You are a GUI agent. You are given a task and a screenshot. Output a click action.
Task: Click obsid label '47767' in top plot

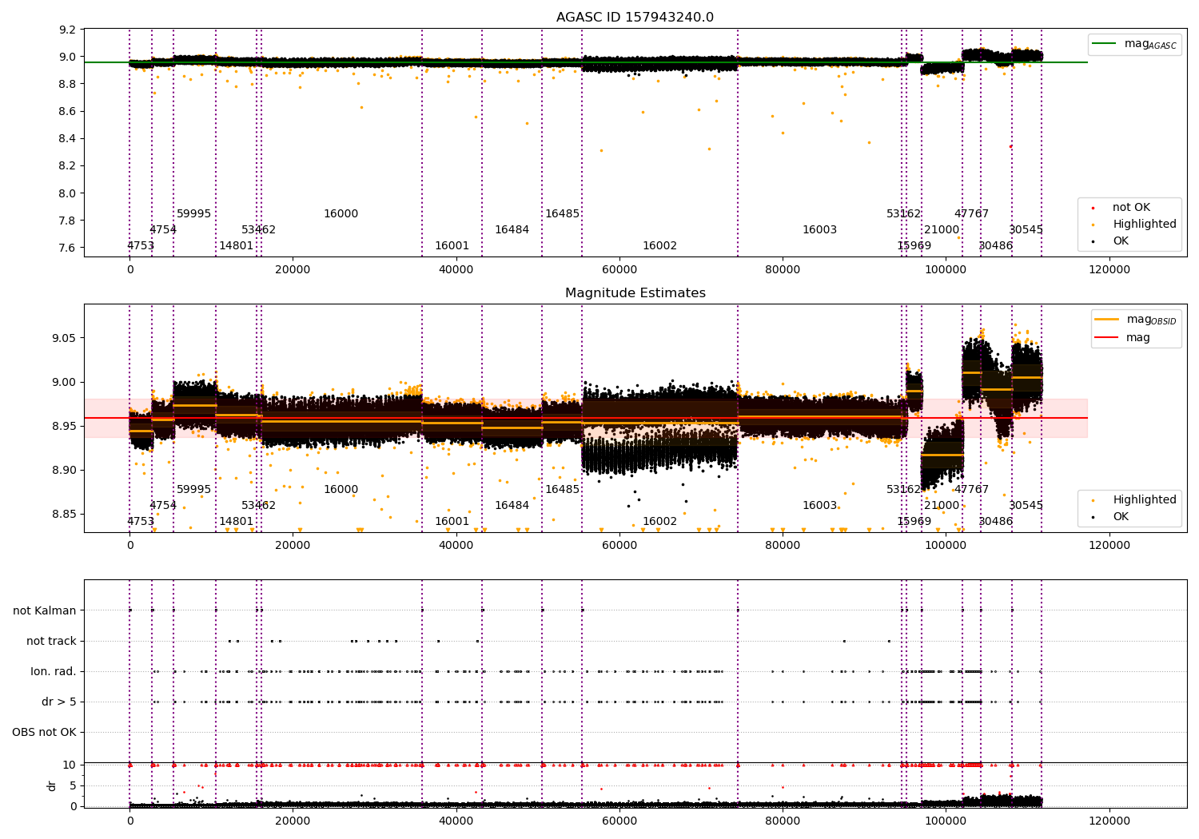pos(972,214)
